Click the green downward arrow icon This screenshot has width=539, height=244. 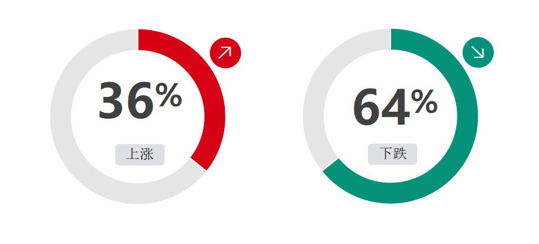(x=478, y=53)
